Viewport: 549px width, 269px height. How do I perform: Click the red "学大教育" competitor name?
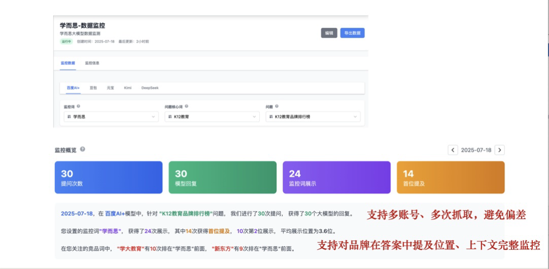(131, 249)
